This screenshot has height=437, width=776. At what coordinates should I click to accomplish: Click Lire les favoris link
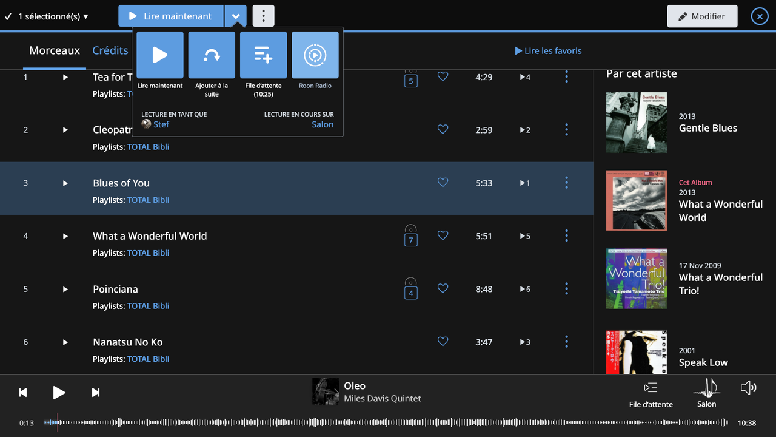click(548, 51)
